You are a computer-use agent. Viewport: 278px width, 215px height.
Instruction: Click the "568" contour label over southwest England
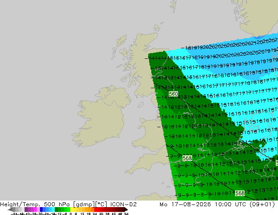187,158
